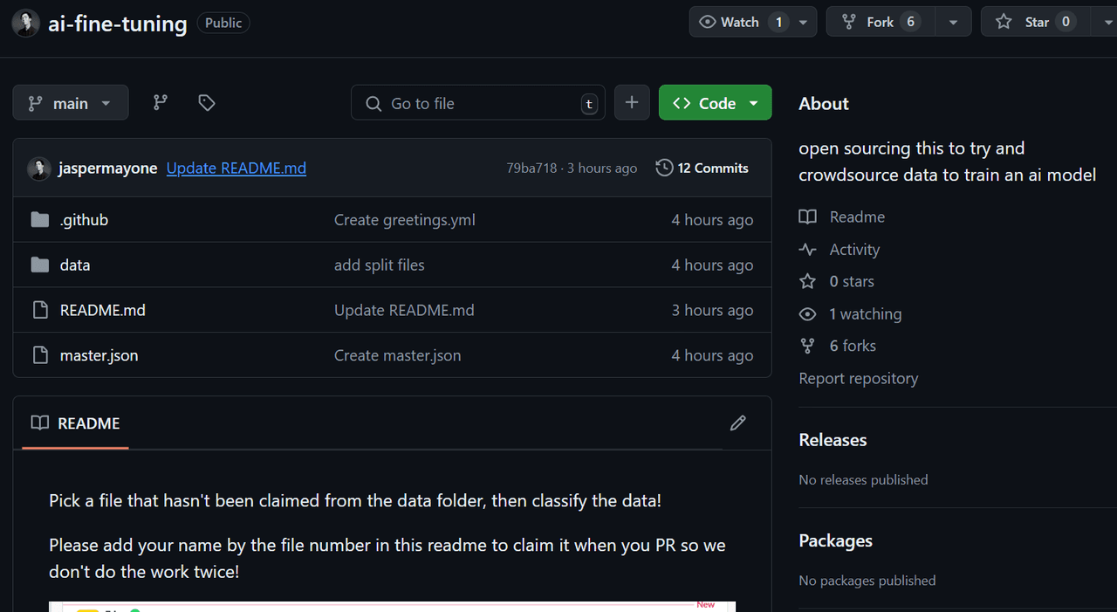Click the Report repository link
Image resolution: width=1117 pixels, height=612 pixels.
pyautogui.click(x=858, y=379)
